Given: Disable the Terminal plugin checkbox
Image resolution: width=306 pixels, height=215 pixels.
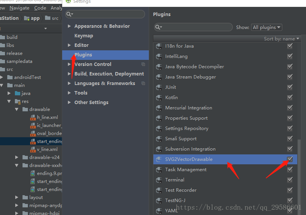Looking at the screenshot, I should pyautogui.click(x=290, y=180).
